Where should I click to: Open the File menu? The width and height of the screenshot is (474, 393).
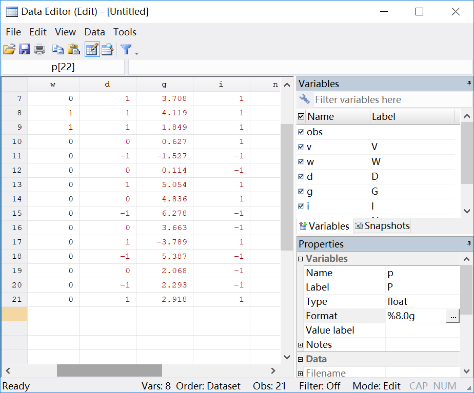13,32
